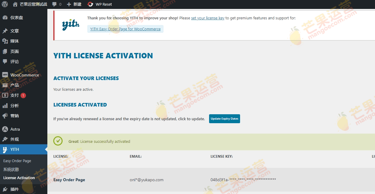Click ACTIVATE YOUR LICENSES heading

pos(86,78)
